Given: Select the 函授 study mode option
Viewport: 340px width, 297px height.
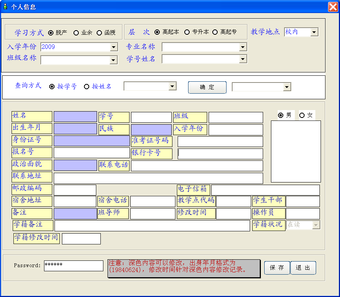Looking at the screenshot, I should point(99,33).
